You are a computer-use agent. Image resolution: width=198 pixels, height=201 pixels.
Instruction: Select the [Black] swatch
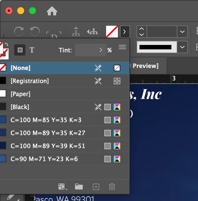[x=64, y=107]
